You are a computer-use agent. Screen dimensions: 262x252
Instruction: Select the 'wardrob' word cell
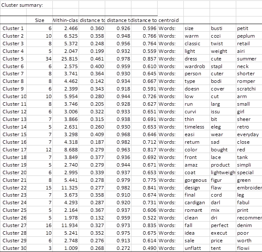(195, 66)
